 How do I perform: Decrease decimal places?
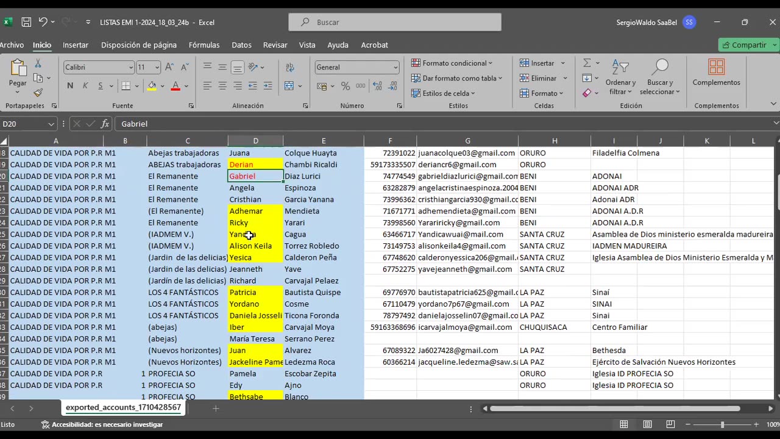394,86
